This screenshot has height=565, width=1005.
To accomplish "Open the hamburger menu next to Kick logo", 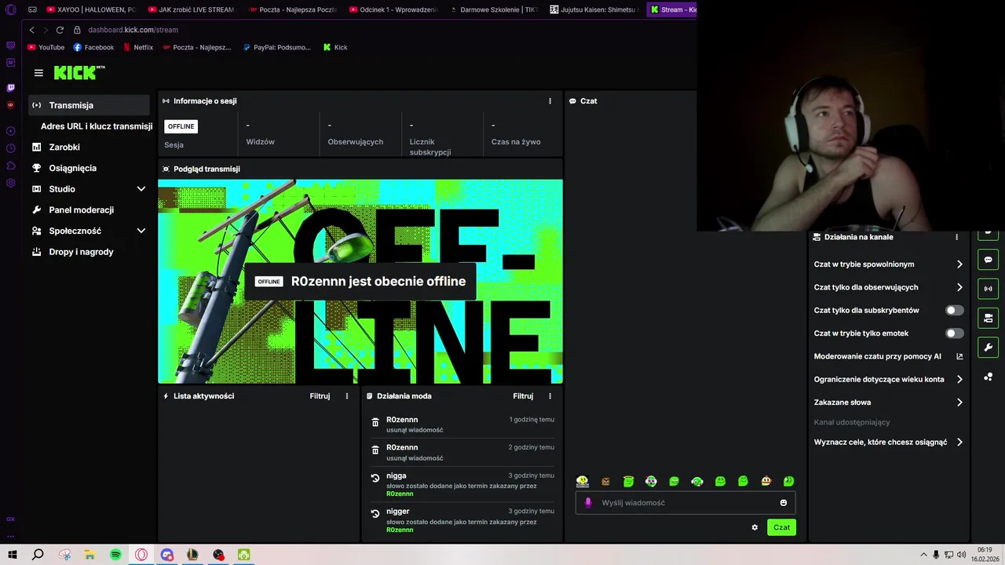I will (38, 73).
